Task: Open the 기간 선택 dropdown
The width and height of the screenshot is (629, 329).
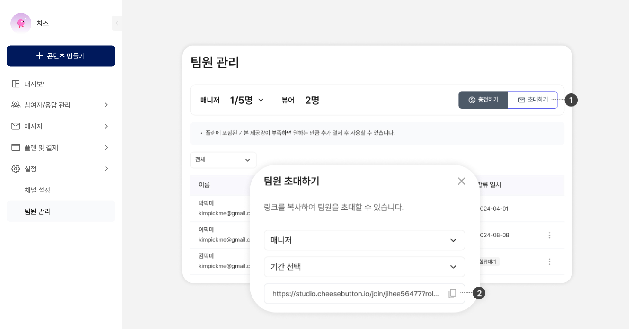Action: (364, 267)
